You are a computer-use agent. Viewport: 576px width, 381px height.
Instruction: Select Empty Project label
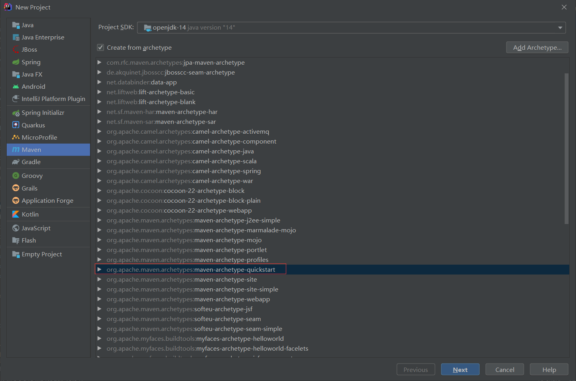click(42, 254)
